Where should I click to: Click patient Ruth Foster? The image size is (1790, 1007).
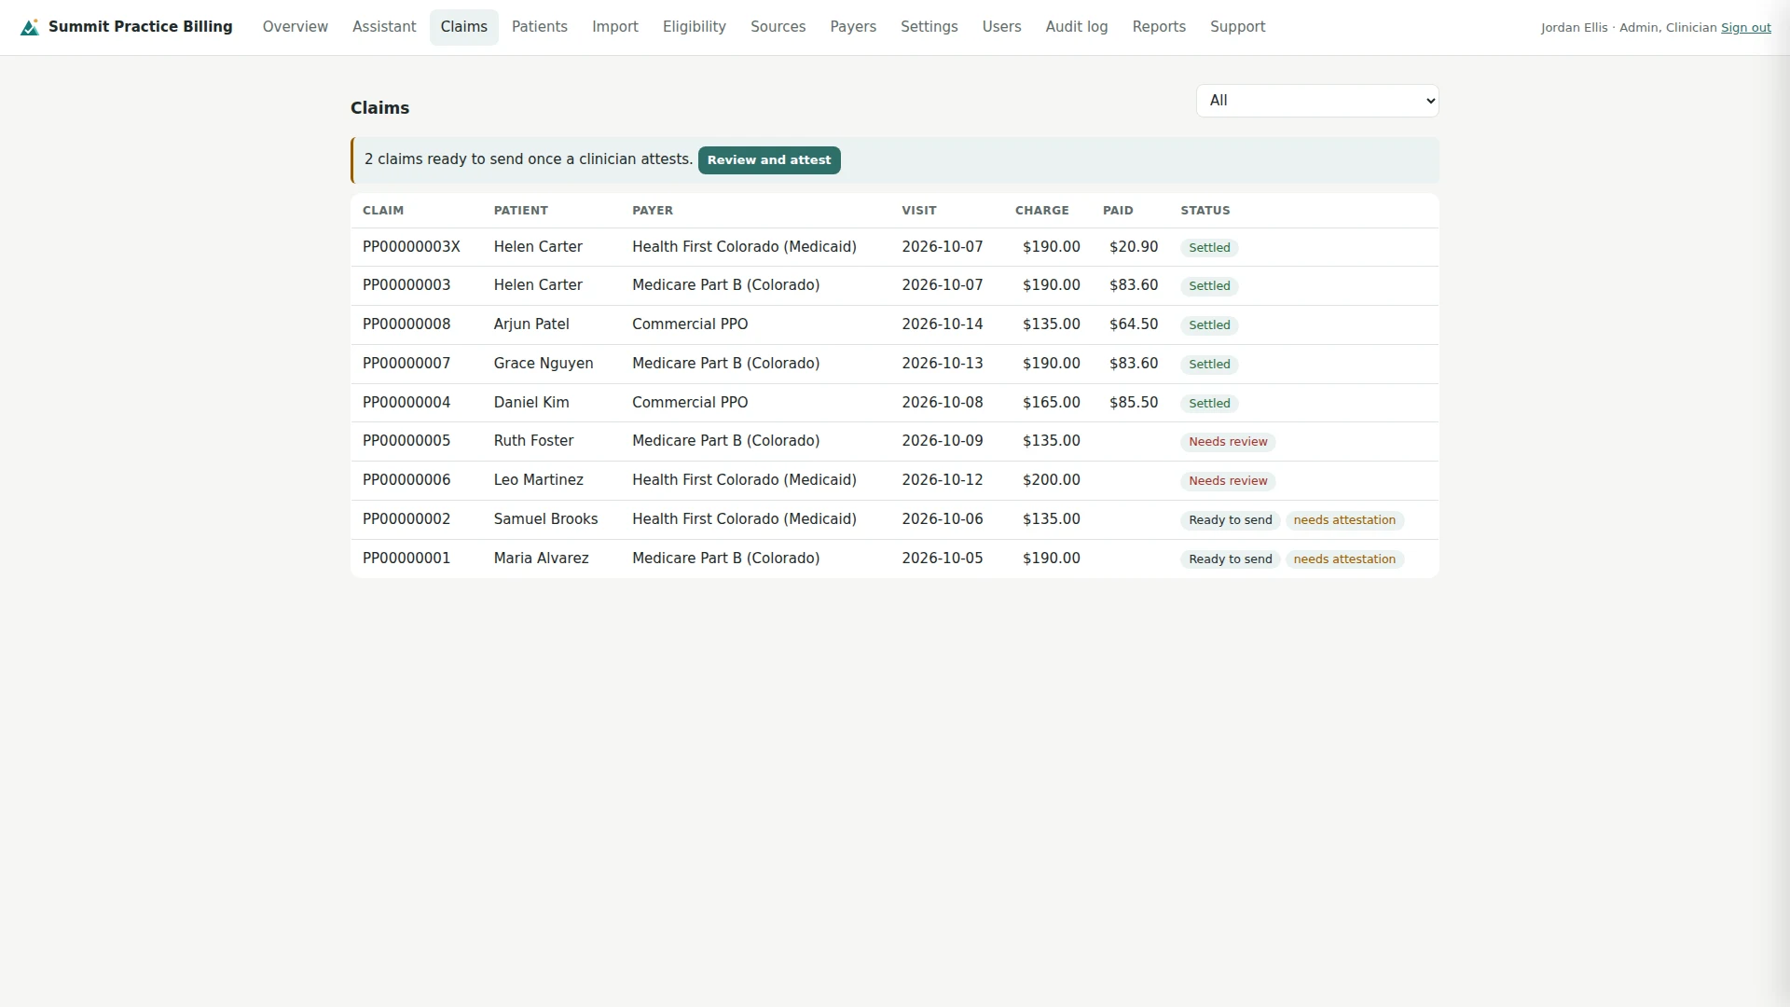(x=533, y=441)
